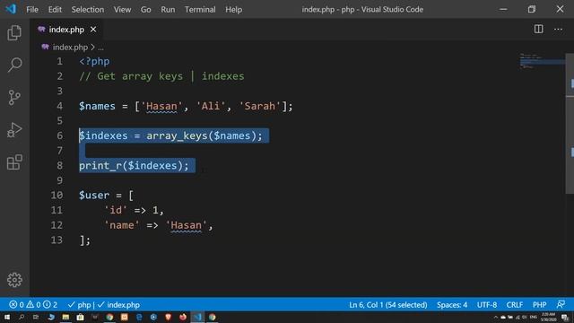
Task: Open the Go menu
Action: 145,10
